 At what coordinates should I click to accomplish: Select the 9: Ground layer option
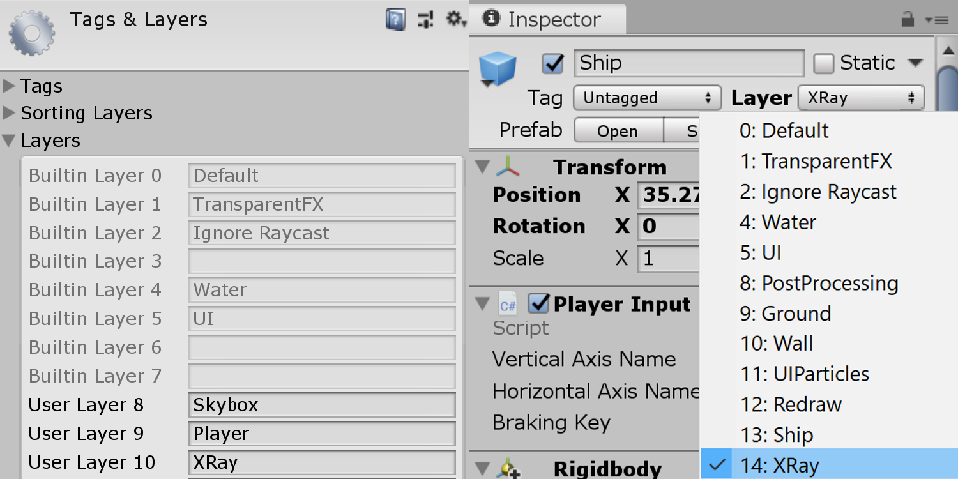[x=785, y=314]
